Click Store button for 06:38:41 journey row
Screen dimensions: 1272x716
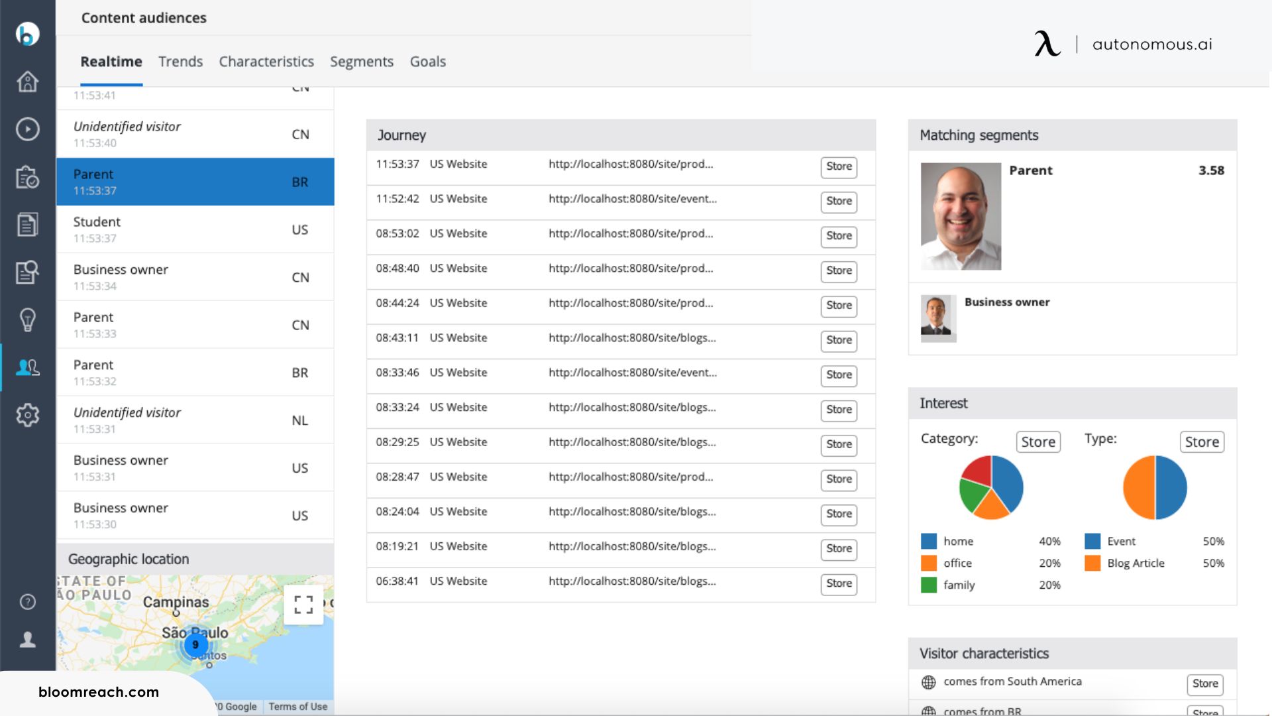tap(839, 584)
